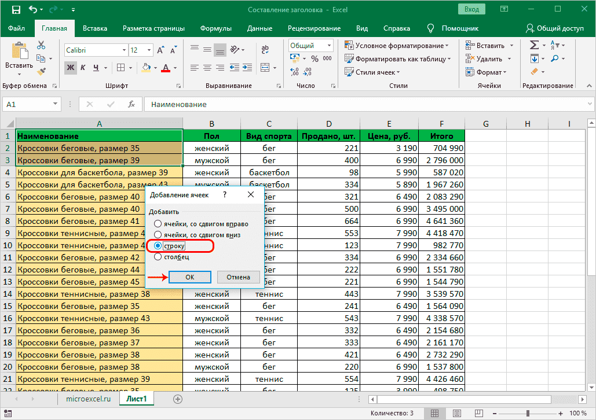
Task: Click the 'Отмена' button in dialog
Action: pos(238,277)
